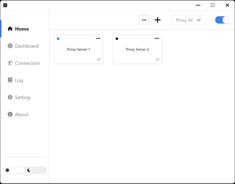Toggle the main proxy switch off

[x=222, y=20]
